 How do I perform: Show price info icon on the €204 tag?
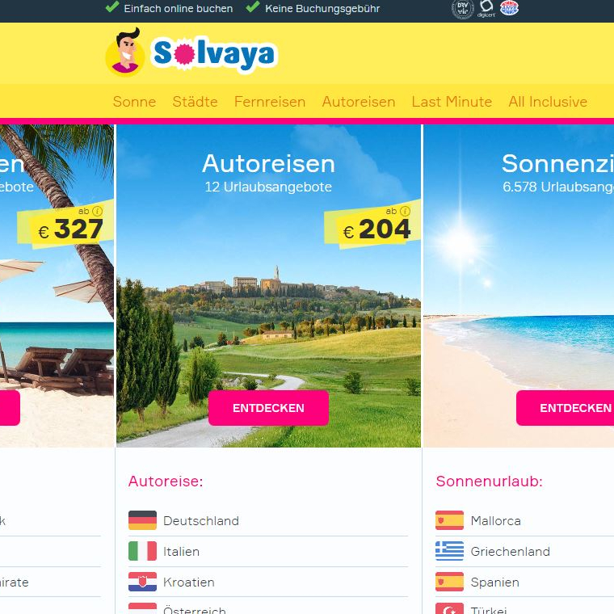click(405, 211)
